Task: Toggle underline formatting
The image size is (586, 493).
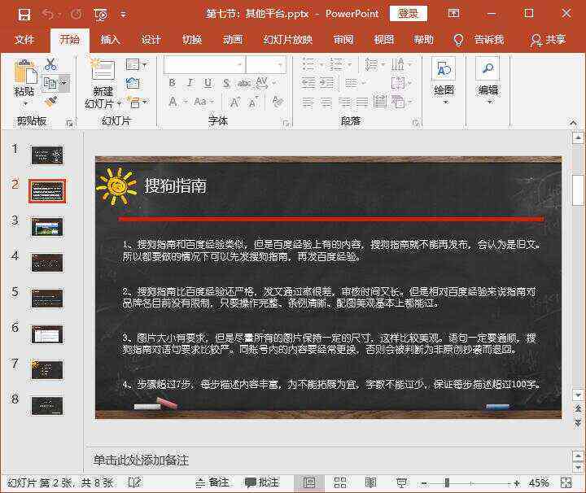Action: tap(208, 82)
